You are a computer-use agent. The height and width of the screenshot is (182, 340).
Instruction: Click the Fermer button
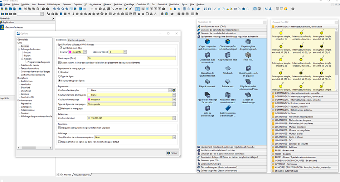(x=172, y=153)
